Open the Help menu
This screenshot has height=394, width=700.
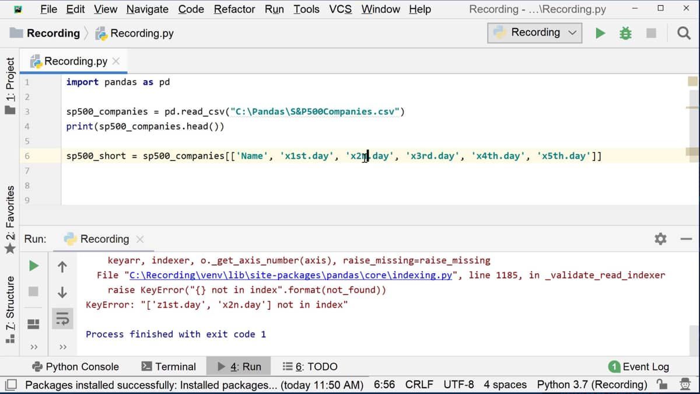[x=420, y=9]
